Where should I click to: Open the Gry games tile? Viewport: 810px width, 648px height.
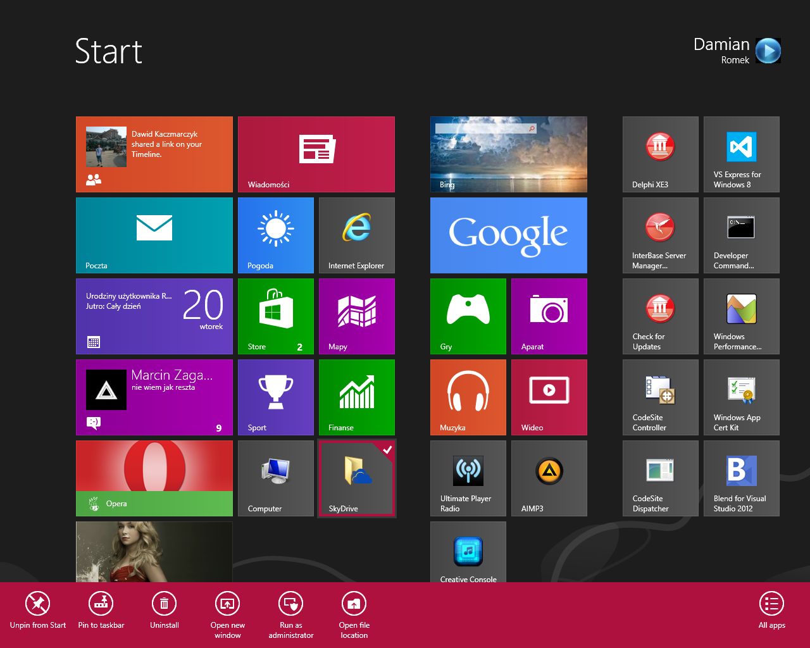click(x=468, y=316)
